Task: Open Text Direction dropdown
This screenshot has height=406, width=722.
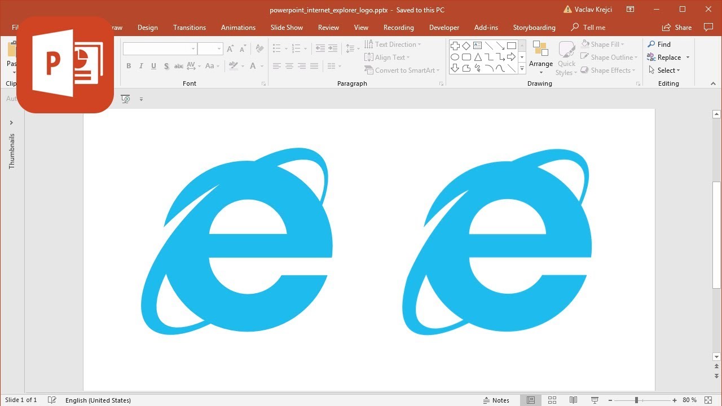Action: 393,45
